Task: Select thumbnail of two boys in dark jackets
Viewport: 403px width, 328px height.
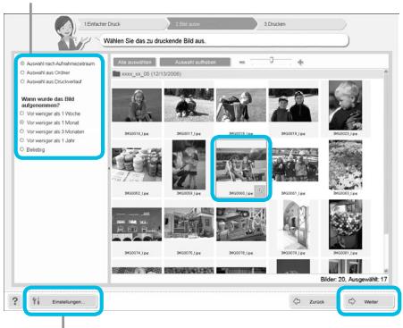Action: (x=293, y=105)
